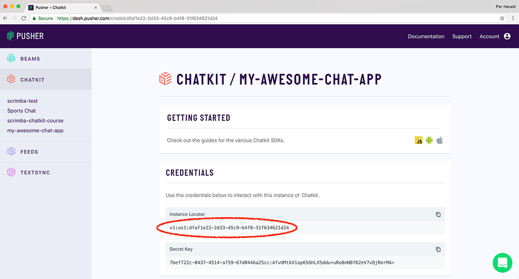Bookmark the page with star icon

(x=502, y=18)
